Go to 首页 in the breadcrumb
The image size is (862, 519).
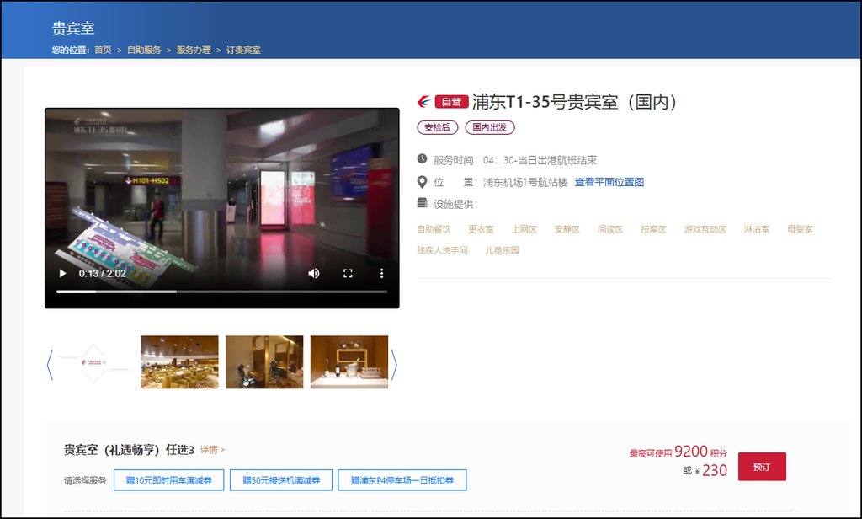click(x=103, y=50)
